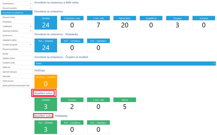The height and width of the screenshot is (135, 217).
Task: Click the green Nárok 5 tile
Action: pos(125,104)
